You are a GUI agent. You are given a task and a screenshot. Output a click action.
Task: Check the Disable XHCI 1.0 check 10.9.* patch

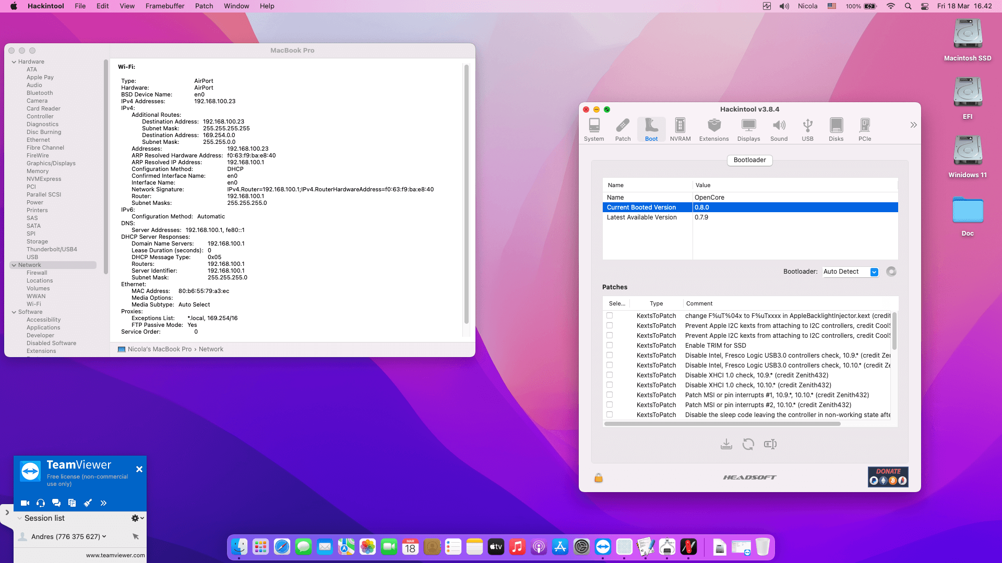coord(609,375)
